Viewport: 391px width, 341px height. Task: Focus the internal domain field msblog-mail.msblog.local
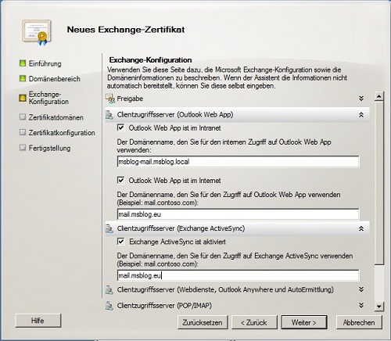tap(238, 162)
